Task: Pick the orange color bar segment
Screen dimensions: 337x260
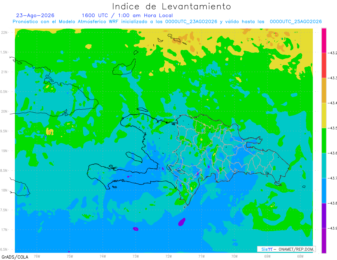Action: coord(324,90)
